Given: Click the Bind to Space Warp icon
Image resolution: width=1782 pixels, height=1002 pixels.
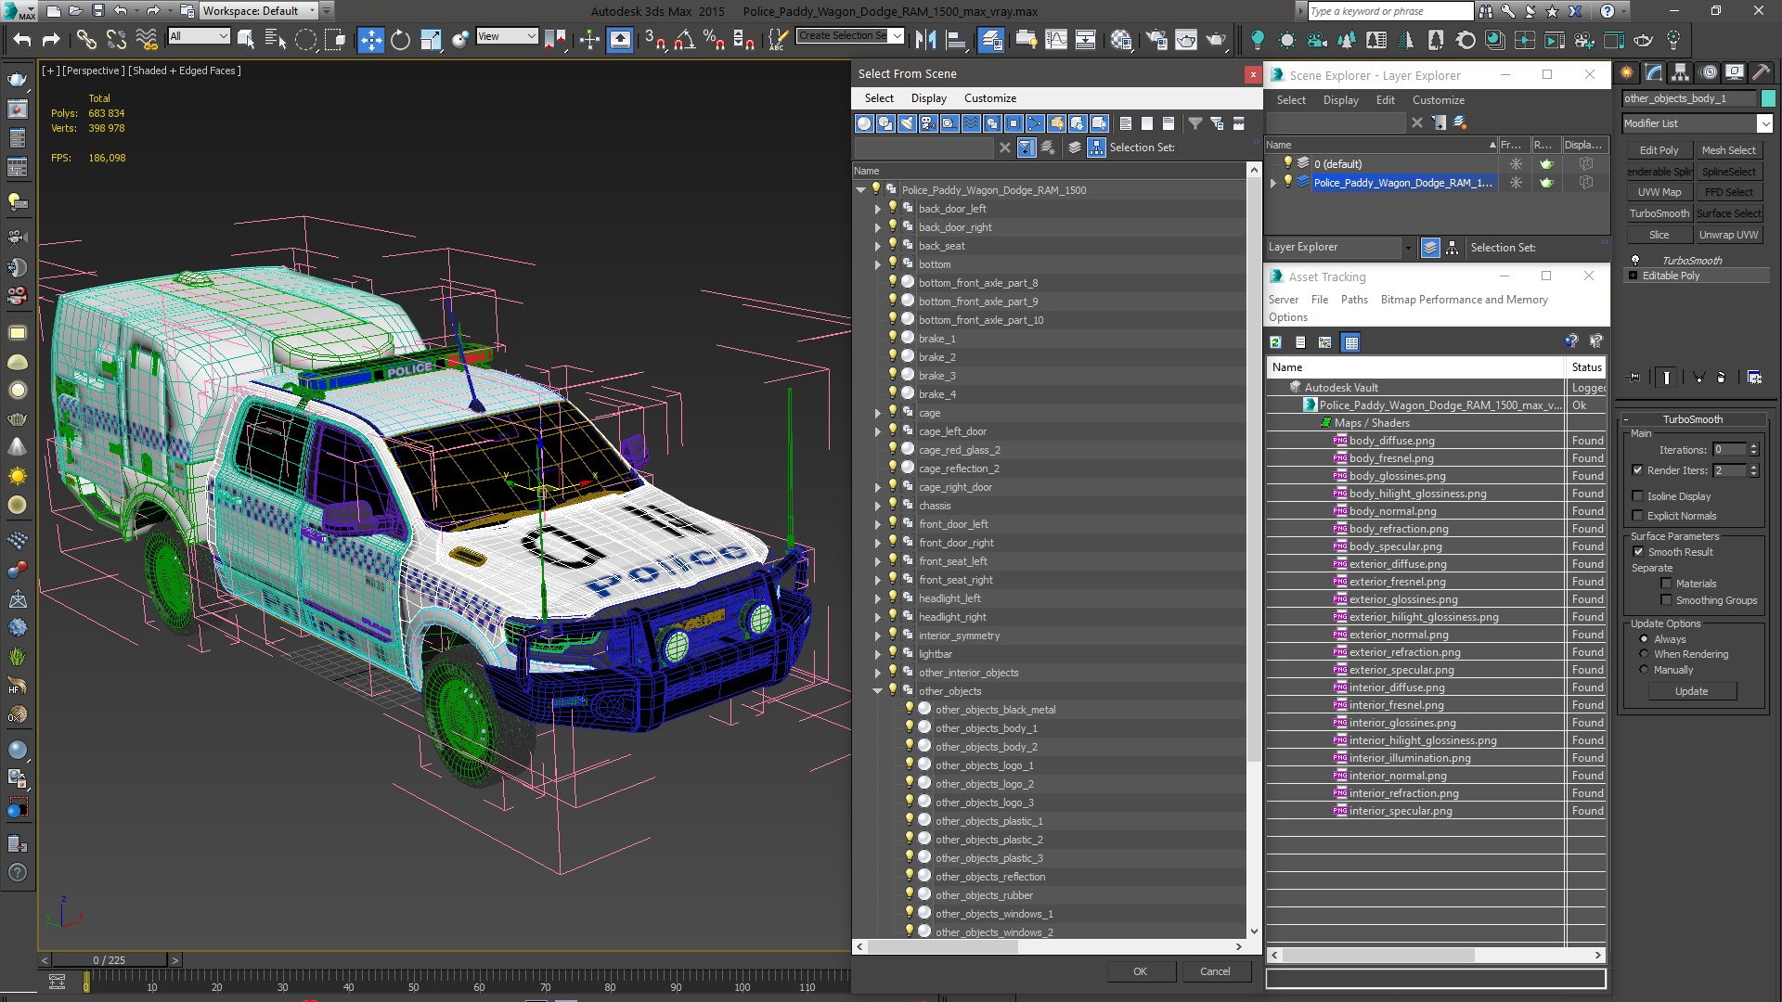Looking at the screenshot, I should [147, 39].
